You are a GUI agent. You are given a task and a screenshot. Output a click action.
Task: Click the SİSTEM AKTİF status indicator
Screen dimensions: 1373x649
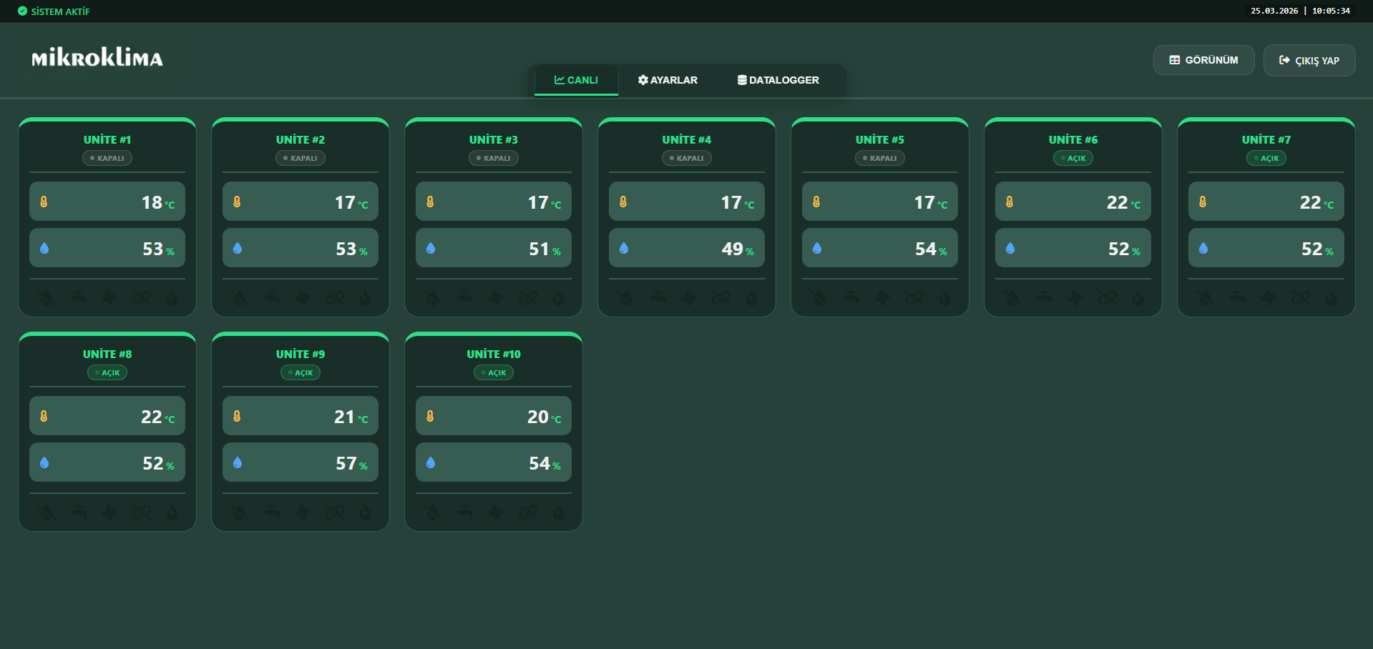click(54, 11)
